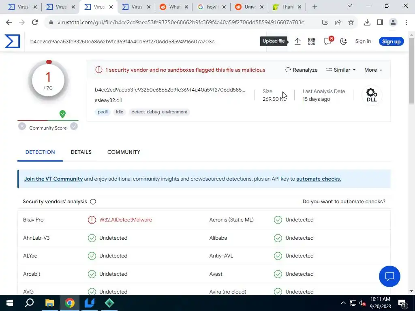
Task: Click the Acronis undetected check icon
Action: point(278,220)
